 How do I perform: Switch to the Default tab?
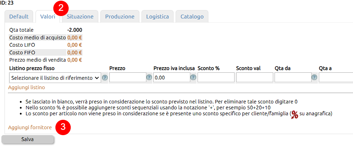19,16
